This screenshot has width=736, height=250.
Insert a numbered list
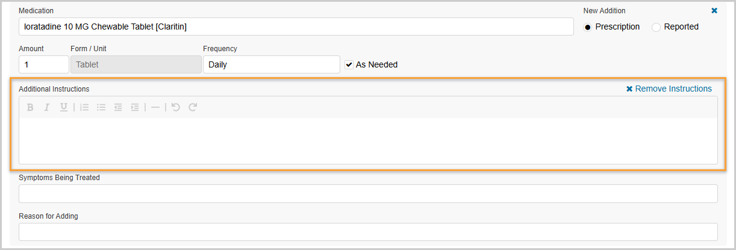click(x=84, y=107)
